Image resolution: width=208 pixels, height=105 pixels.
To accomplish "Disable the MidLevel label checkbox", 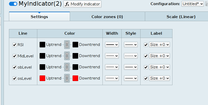I will coord(146,56).
